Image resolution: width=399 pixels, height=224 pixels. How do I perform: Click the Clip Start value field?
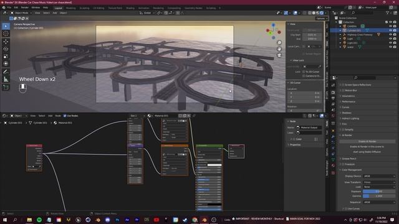point(312,35)
